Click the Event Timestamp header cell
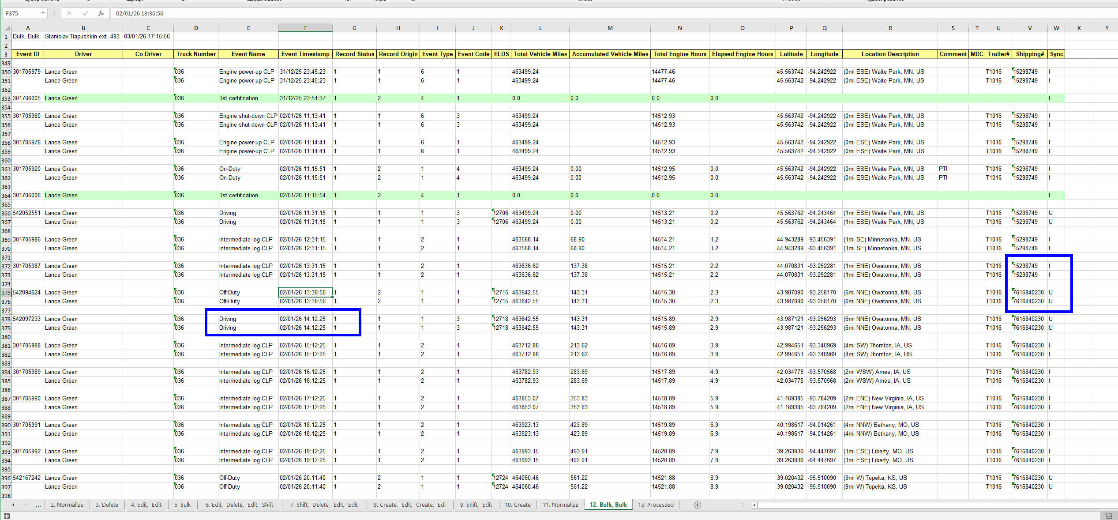 [305, 54]
